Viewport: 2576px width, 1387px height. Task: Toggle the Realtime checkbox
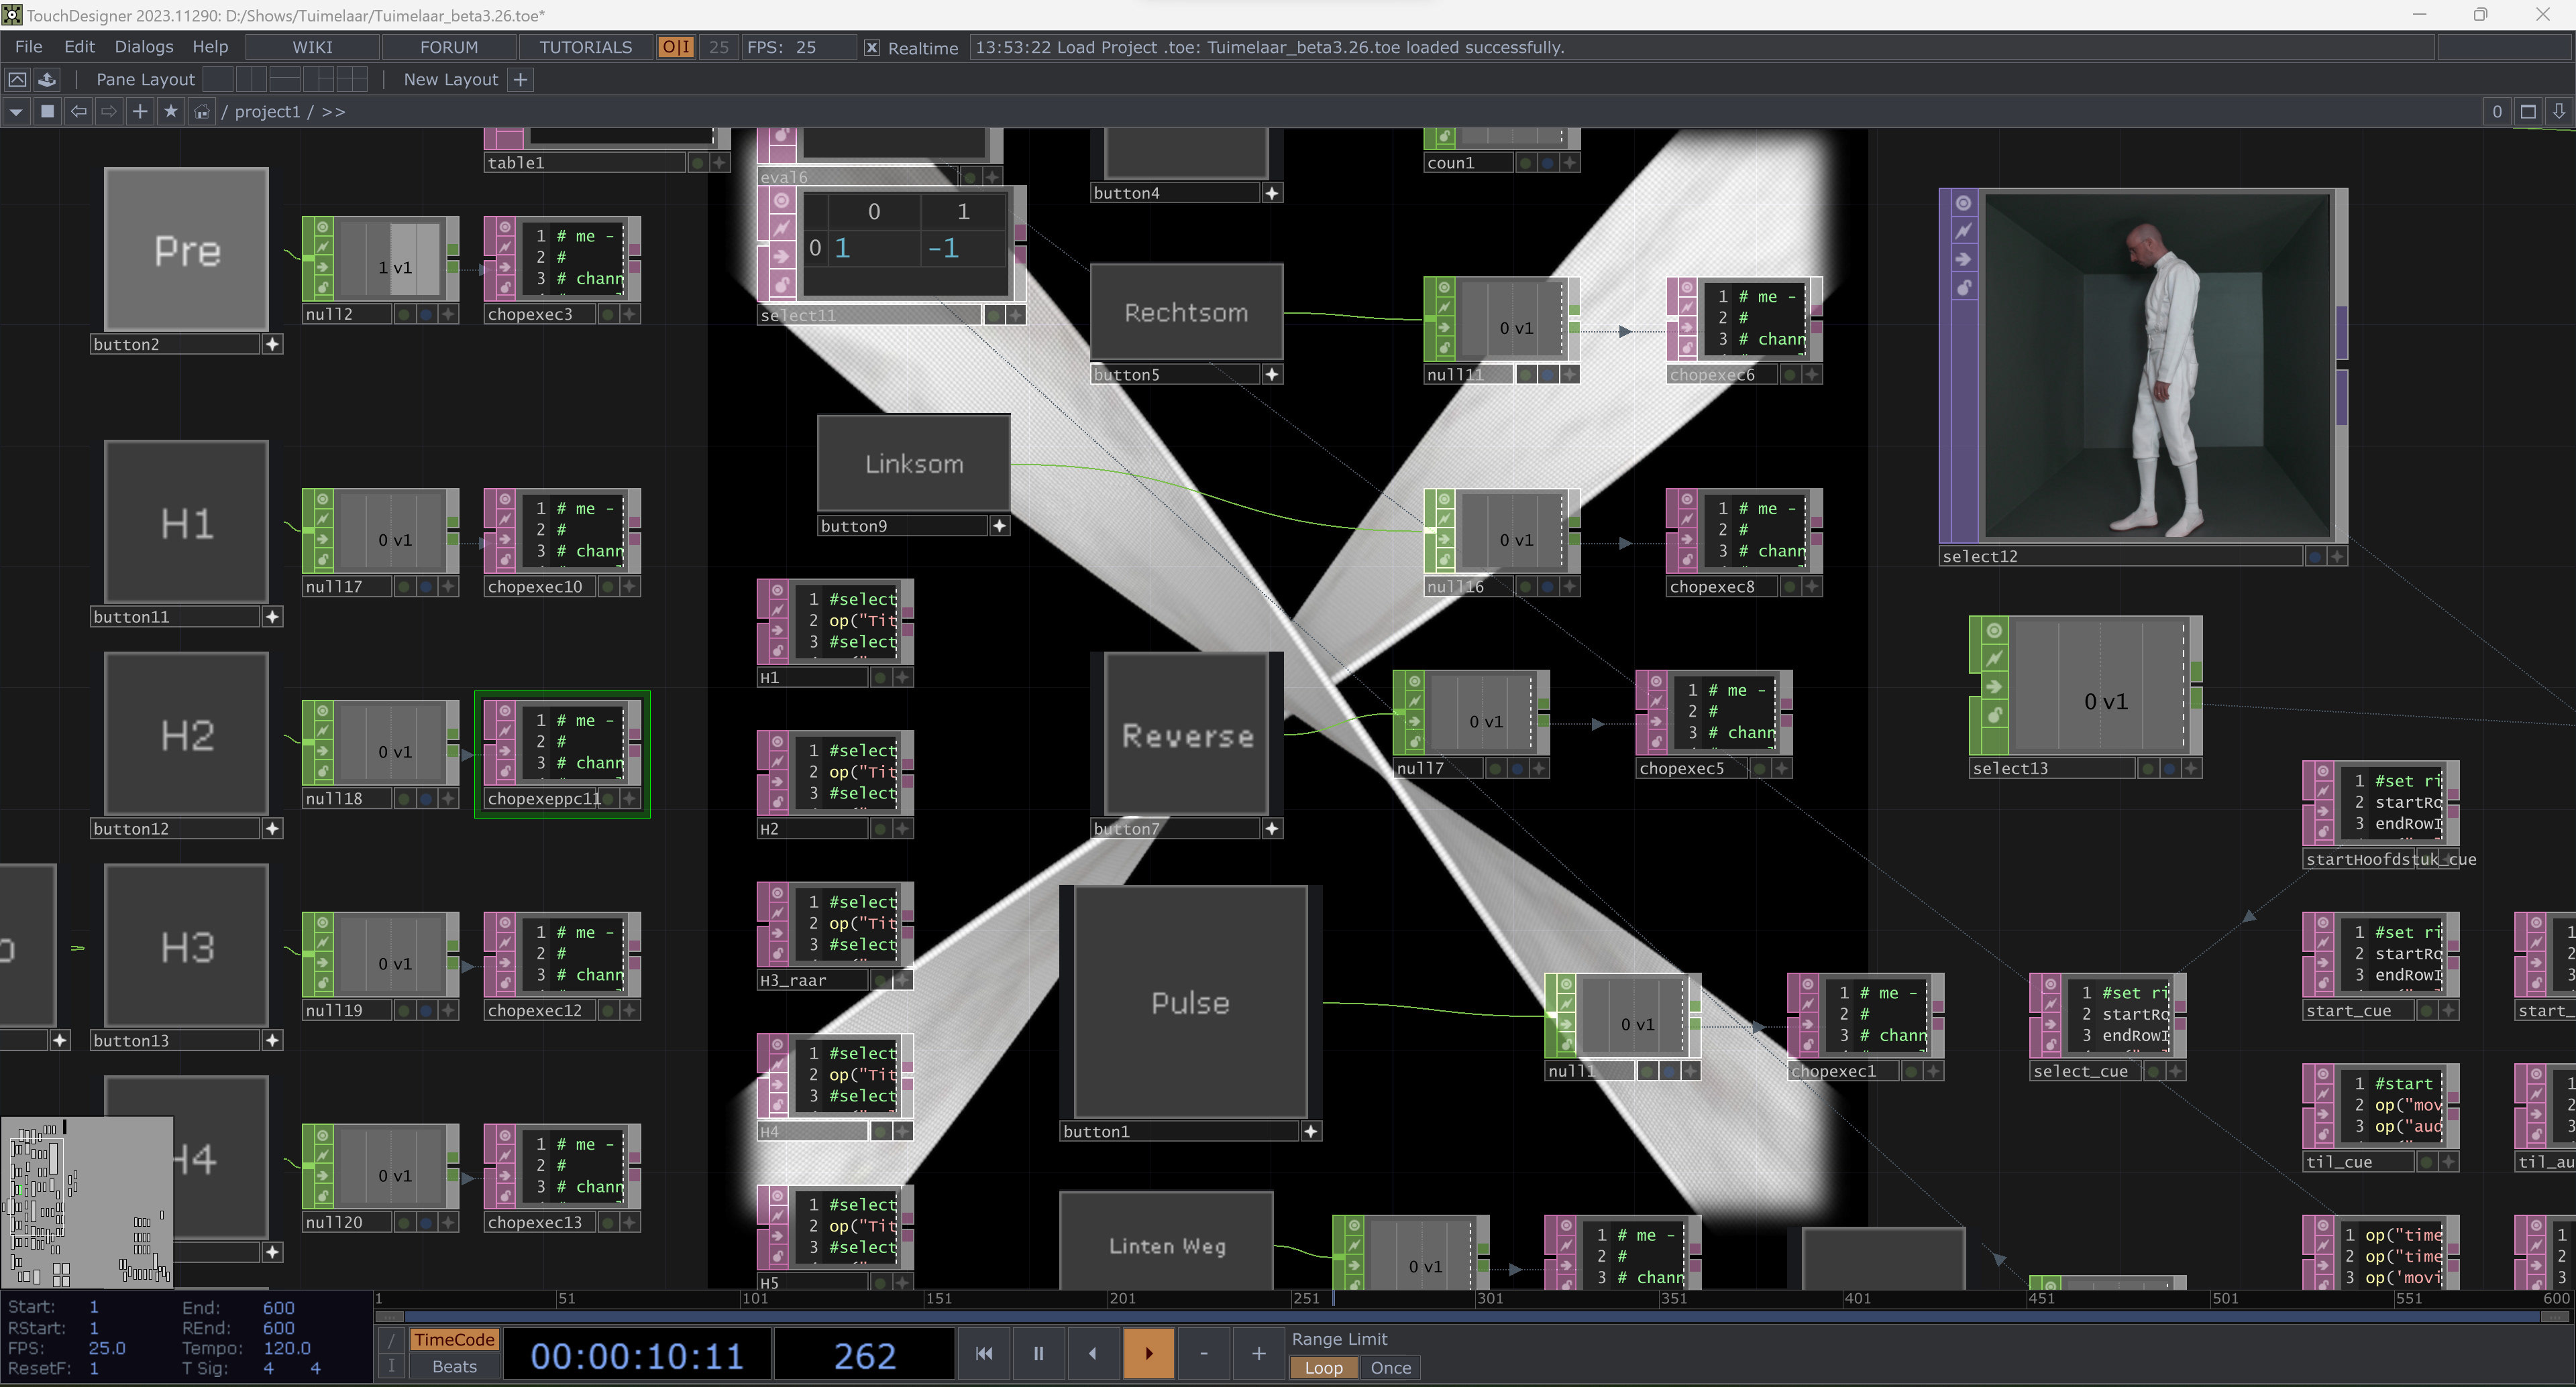click(872, 47)
